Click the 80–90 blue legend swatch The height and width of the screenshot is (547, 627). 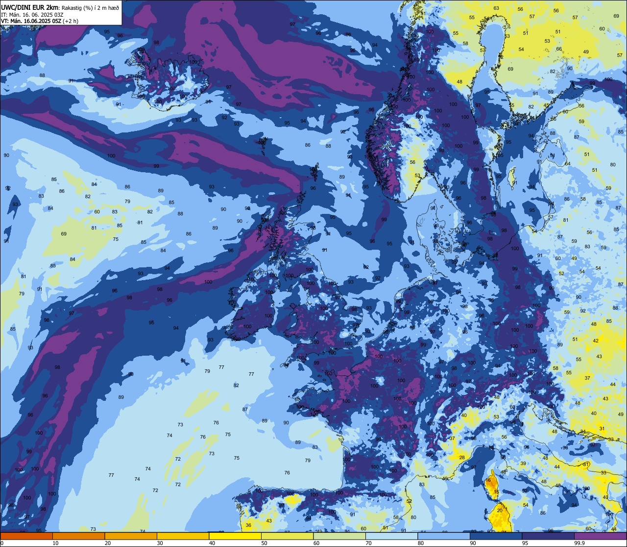click(x=444, y=536)
